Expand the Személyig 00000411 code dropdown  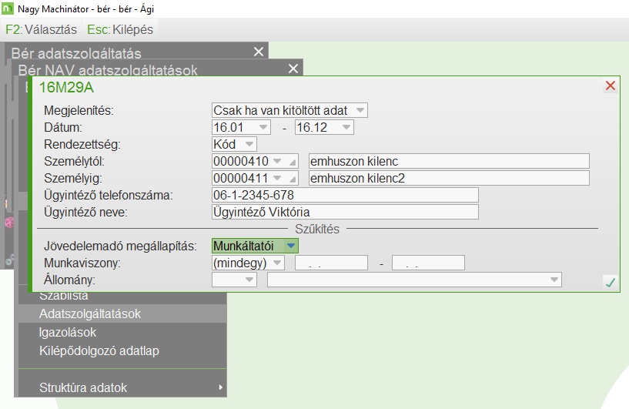277,178
